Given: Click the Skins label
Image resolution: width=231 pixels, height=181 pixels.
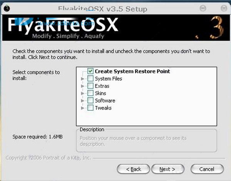Looking at the screenshot, I should pos(100,93).
